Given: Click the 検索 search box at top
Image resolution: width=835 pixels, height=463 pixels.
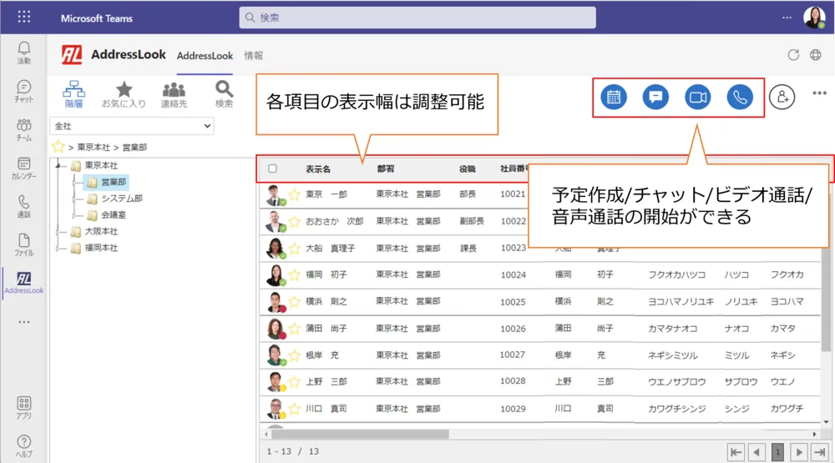Looking at the screenshot, I should pos(417,18).
